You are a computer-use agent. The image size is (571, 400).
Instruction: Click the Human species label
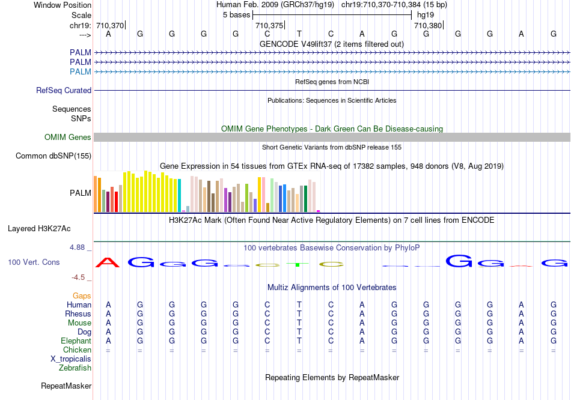pyautogui.click(x=79, y=305)
